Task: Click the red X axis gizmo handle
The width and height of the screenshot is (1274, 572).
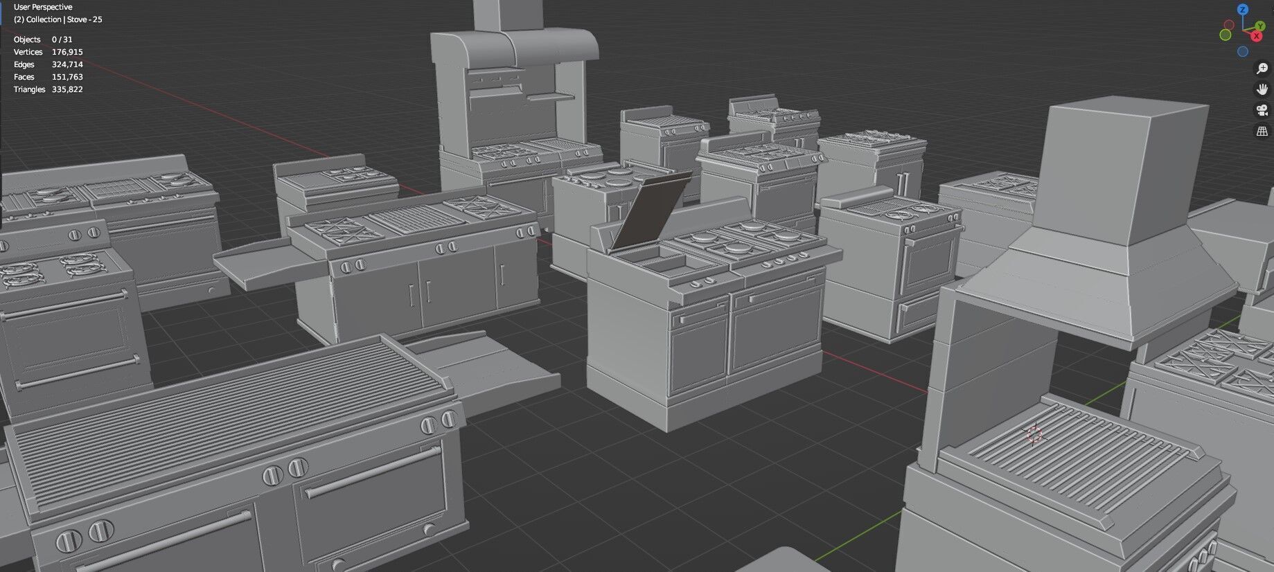Action: (x=1257, y=36)
